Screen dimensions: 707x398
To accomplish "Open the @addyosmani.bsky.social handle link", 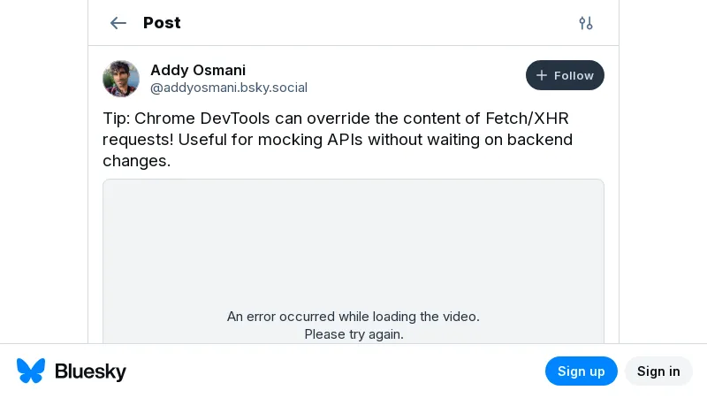I will coord(229,88).
